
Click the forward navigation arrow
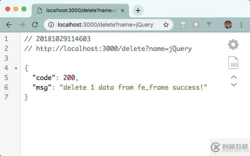pos(22,25)
